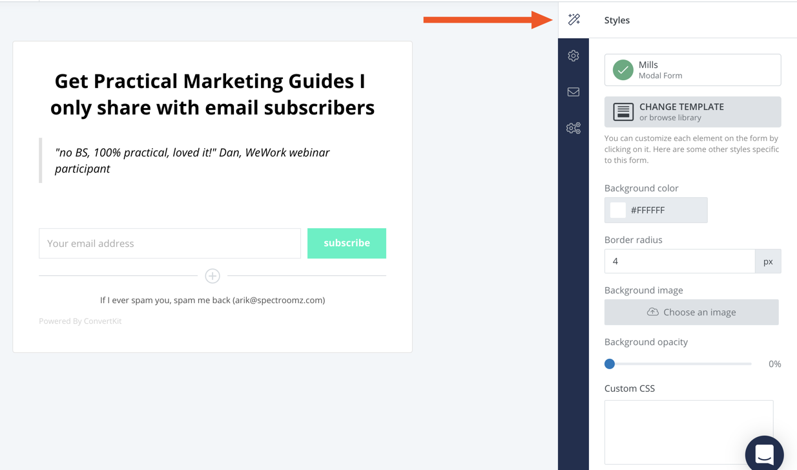
Task: Click Powered By ConvertKit link
Action: (80, 321)
